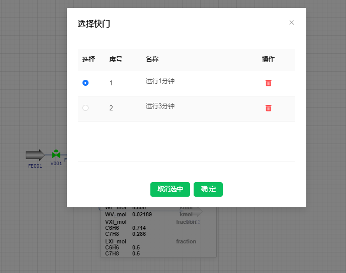Click the 名称 column header
Viewport: 346px width, 273px height.
152,59
